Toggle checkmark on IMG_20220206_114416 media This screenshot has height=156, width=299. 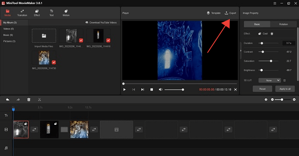108,40
